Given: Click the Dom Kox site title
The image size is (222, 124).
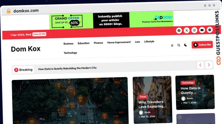Looking at the screenshot, I should (26, 49).
